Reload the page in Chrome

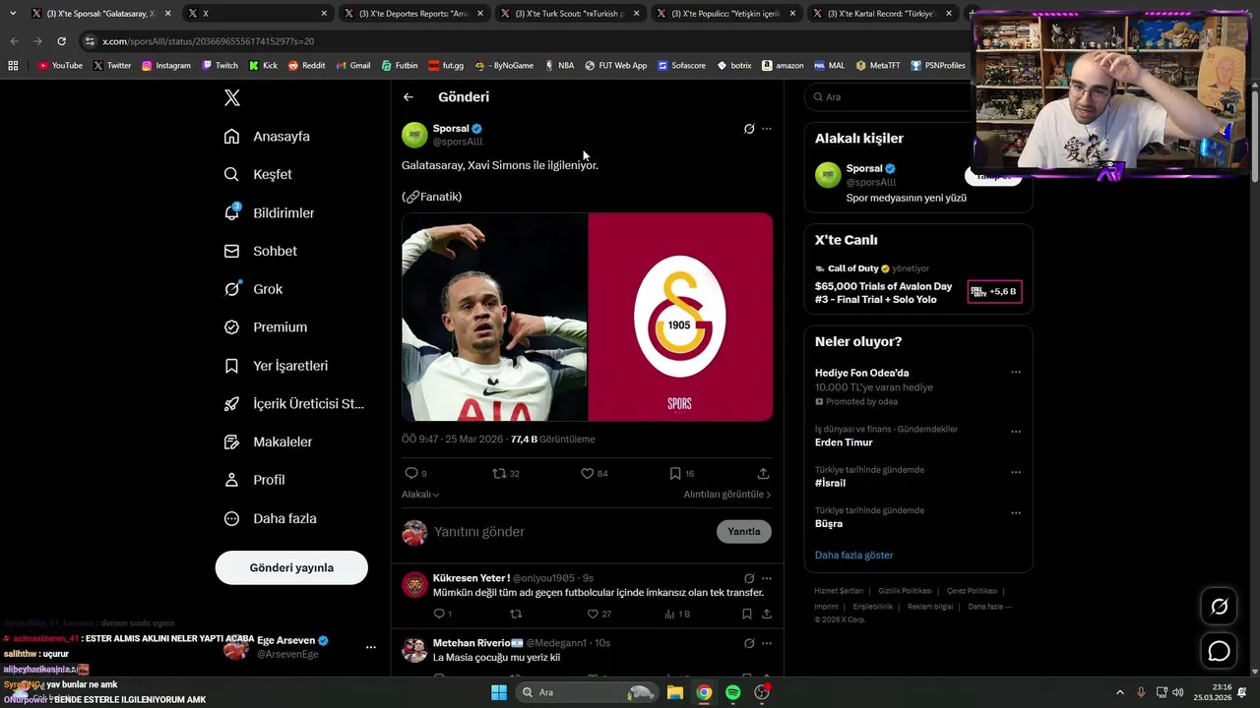pos(61,41)
